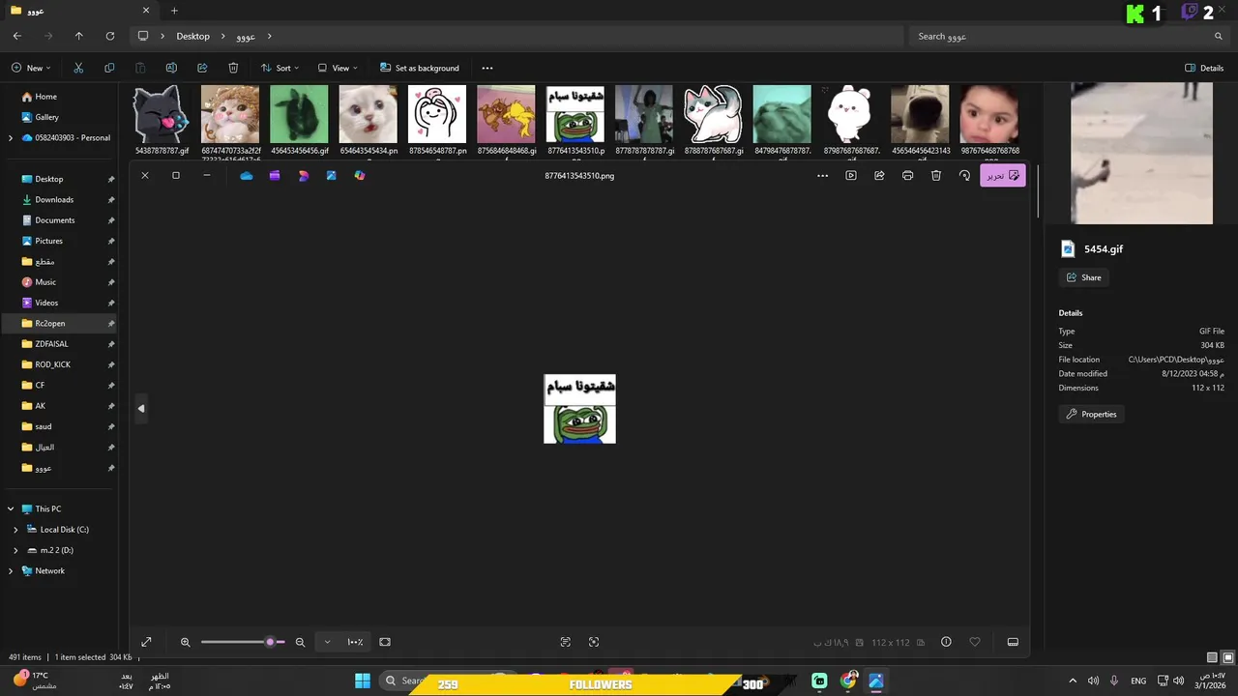Image resolution: width=1238 pixels, height=696 pixels.
Task: Open Downloads in the navigation pane
Action: point(54,199)
